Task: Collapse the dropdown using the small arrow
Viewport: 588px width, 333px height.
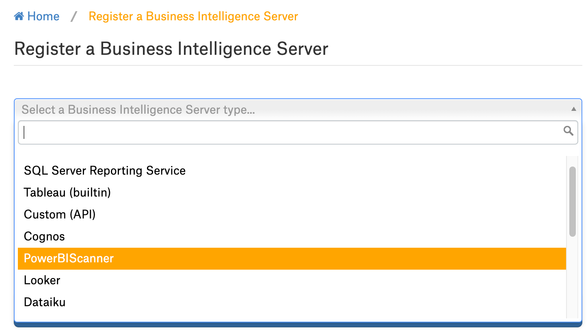Action: (x=573, y=109)
